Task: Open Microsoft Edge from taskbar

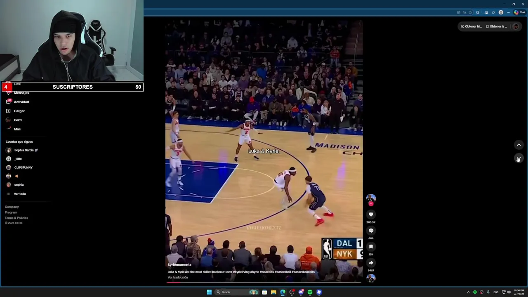Action: (283, 292)
